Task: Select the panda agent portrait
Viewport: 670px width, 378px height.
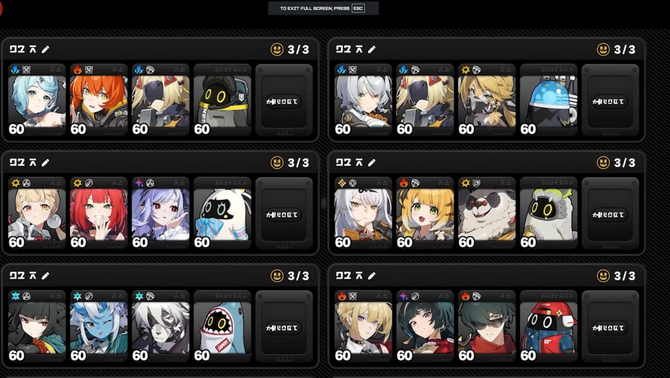Action: (487, 213)
